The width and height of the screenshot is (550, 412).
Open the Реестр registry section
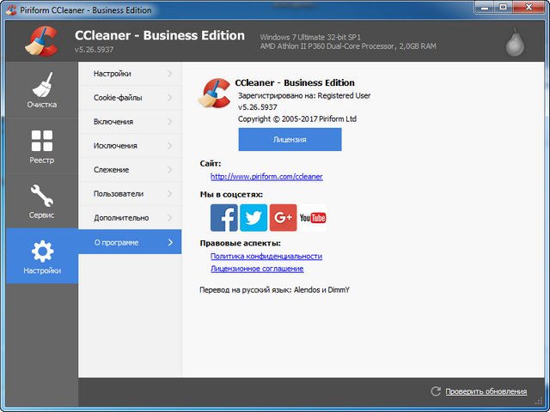point(42,145)
